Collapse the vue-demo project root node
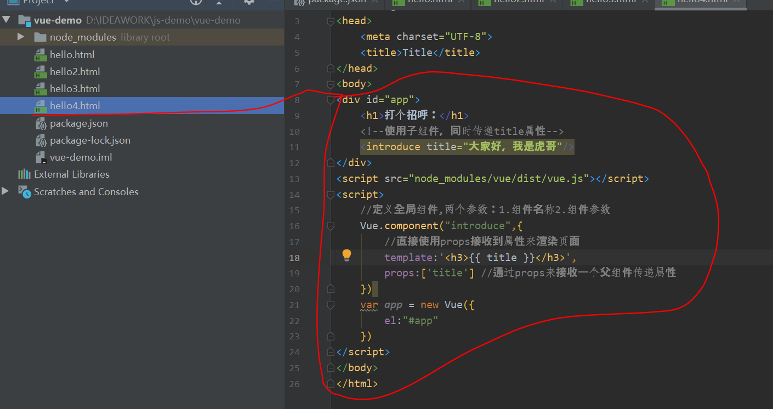The height and width of the screenshot is (409, 773). [x=7, y=19]
